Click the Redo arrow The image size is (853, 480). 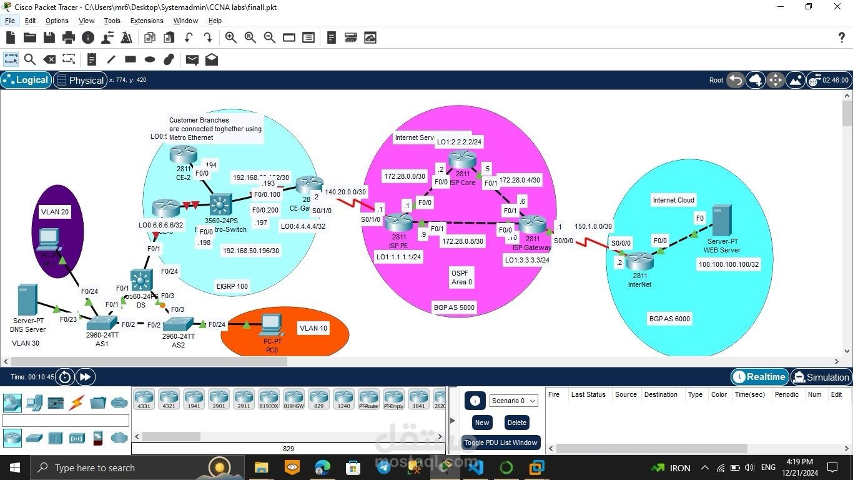[x=207, y=37]
